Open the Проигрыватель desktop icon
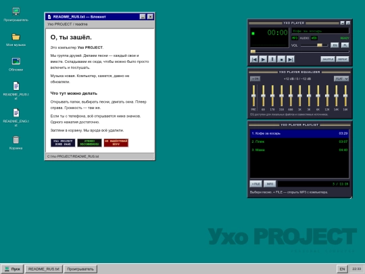This screenshot has width=365, height=274. tap(16, 14)
